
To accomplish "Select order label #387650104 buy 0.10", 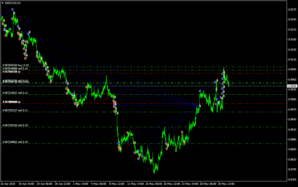I will [16, 65].
